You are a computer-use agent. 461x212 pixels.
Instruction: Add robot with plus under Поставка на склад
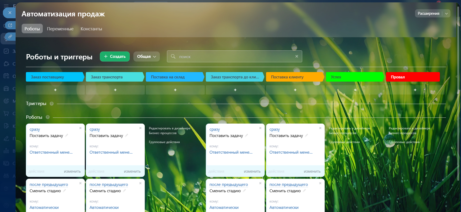(x=175, y=90)
